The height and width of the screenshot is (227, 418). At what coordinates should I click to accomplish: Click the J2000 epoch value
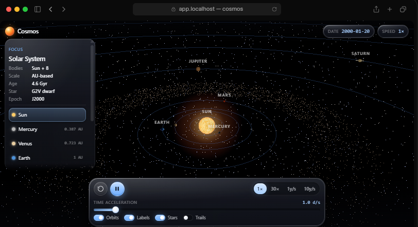(x=38, y=99)
